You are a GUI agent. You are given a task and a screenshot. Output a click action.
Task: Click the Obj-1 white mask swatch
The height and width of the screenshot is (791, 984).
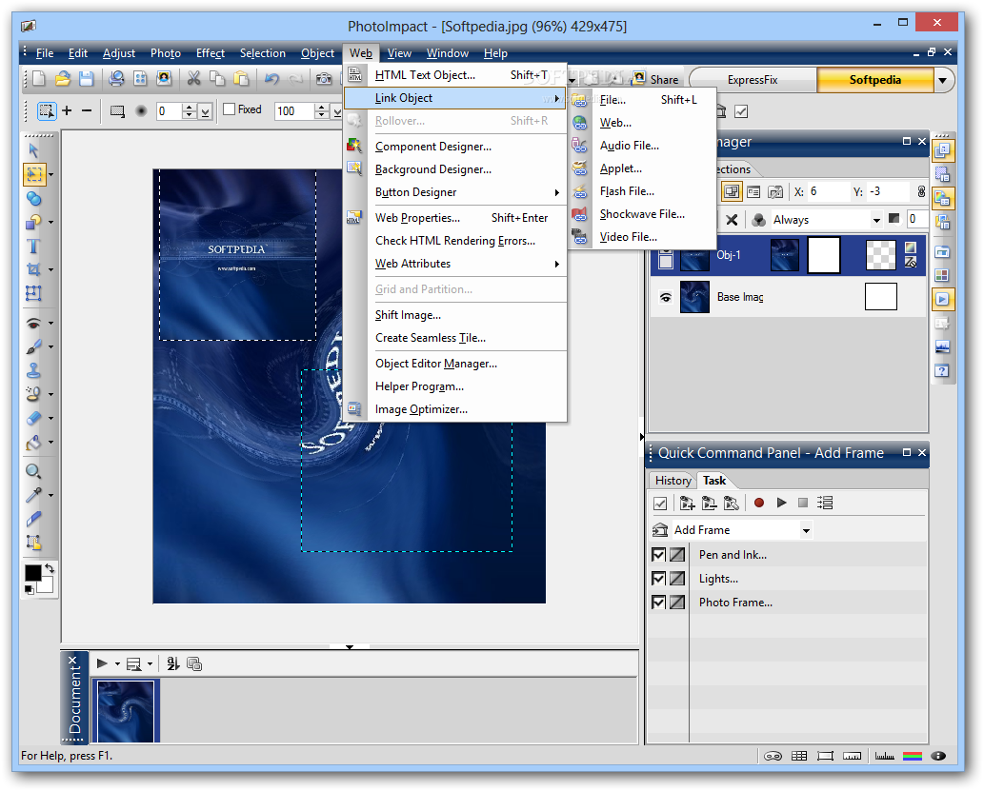823,255
